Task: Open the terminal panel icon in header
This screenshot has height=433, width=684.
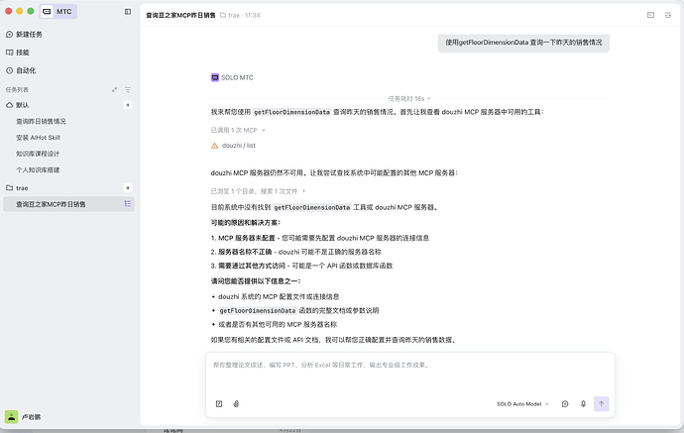Action: point(650,15)
